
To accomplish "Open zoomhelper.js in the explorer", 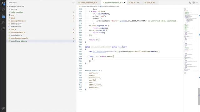I will click(x=16, y=35).
